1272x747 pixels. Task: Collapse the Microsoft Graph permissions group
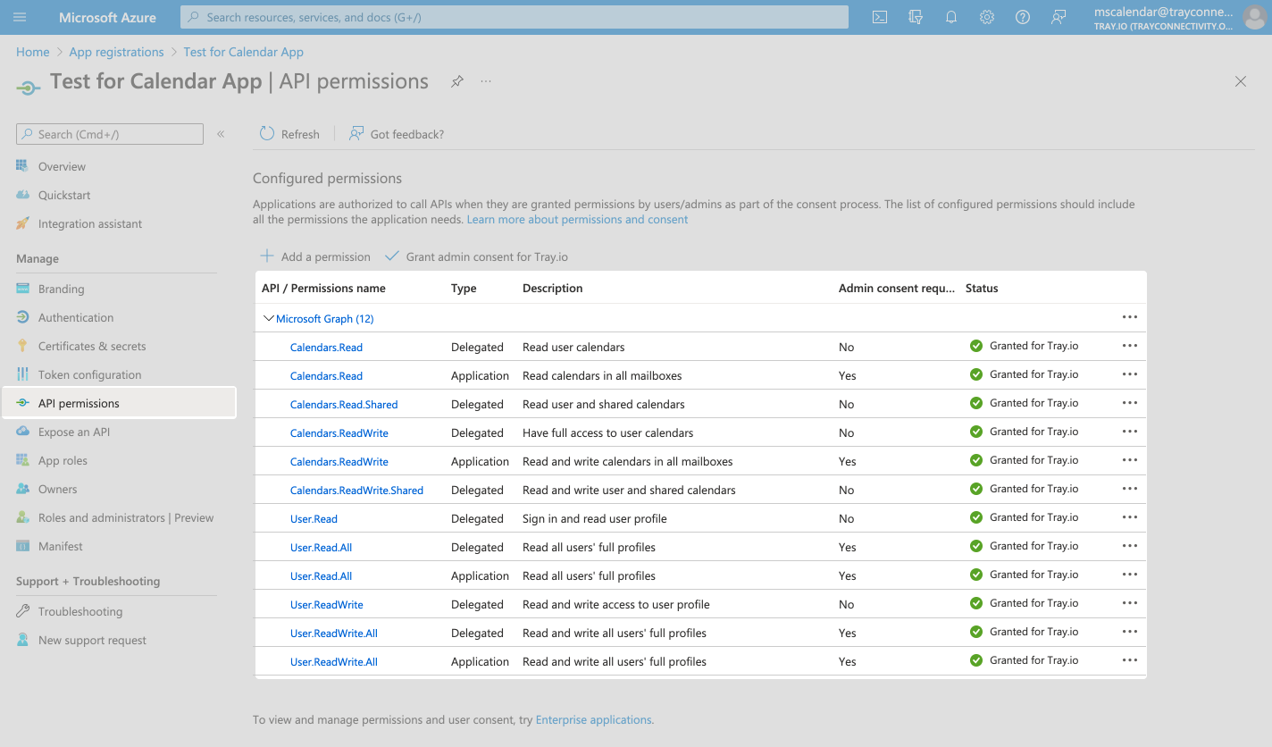(268, 318)
